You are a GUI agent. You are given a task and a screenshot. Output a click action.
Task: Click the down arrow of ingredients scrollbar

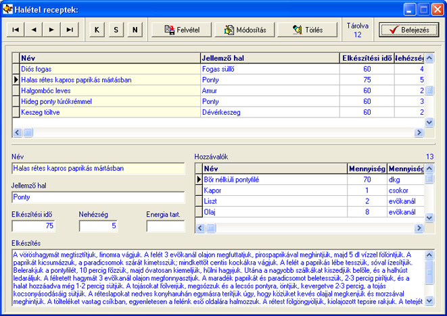click(x=429, y=218)
